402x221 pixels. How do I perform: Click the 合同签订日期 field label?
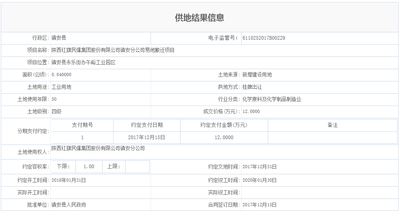[x=224, y=205]
